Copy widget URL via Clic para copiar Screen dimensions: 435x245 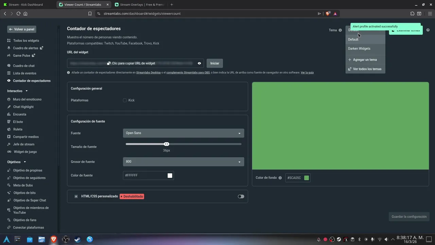click(131, 63)
